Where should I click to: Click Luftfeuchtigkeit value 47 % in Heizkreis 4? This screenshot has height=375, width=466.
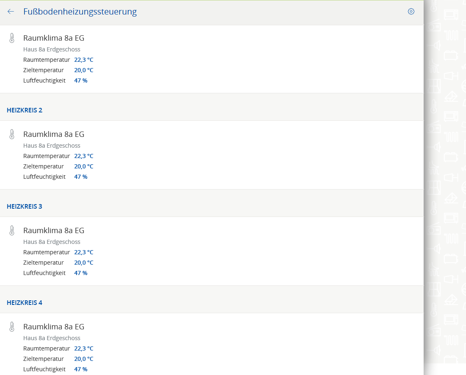pos(81,369)
